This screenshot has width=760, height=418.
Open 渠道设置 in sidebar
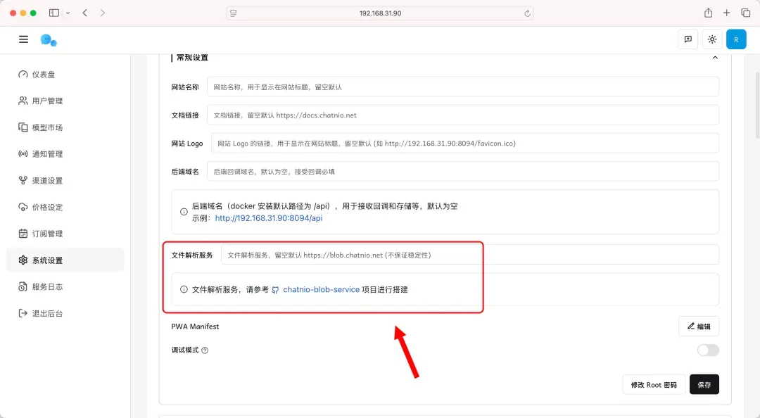tap(65, 180)
